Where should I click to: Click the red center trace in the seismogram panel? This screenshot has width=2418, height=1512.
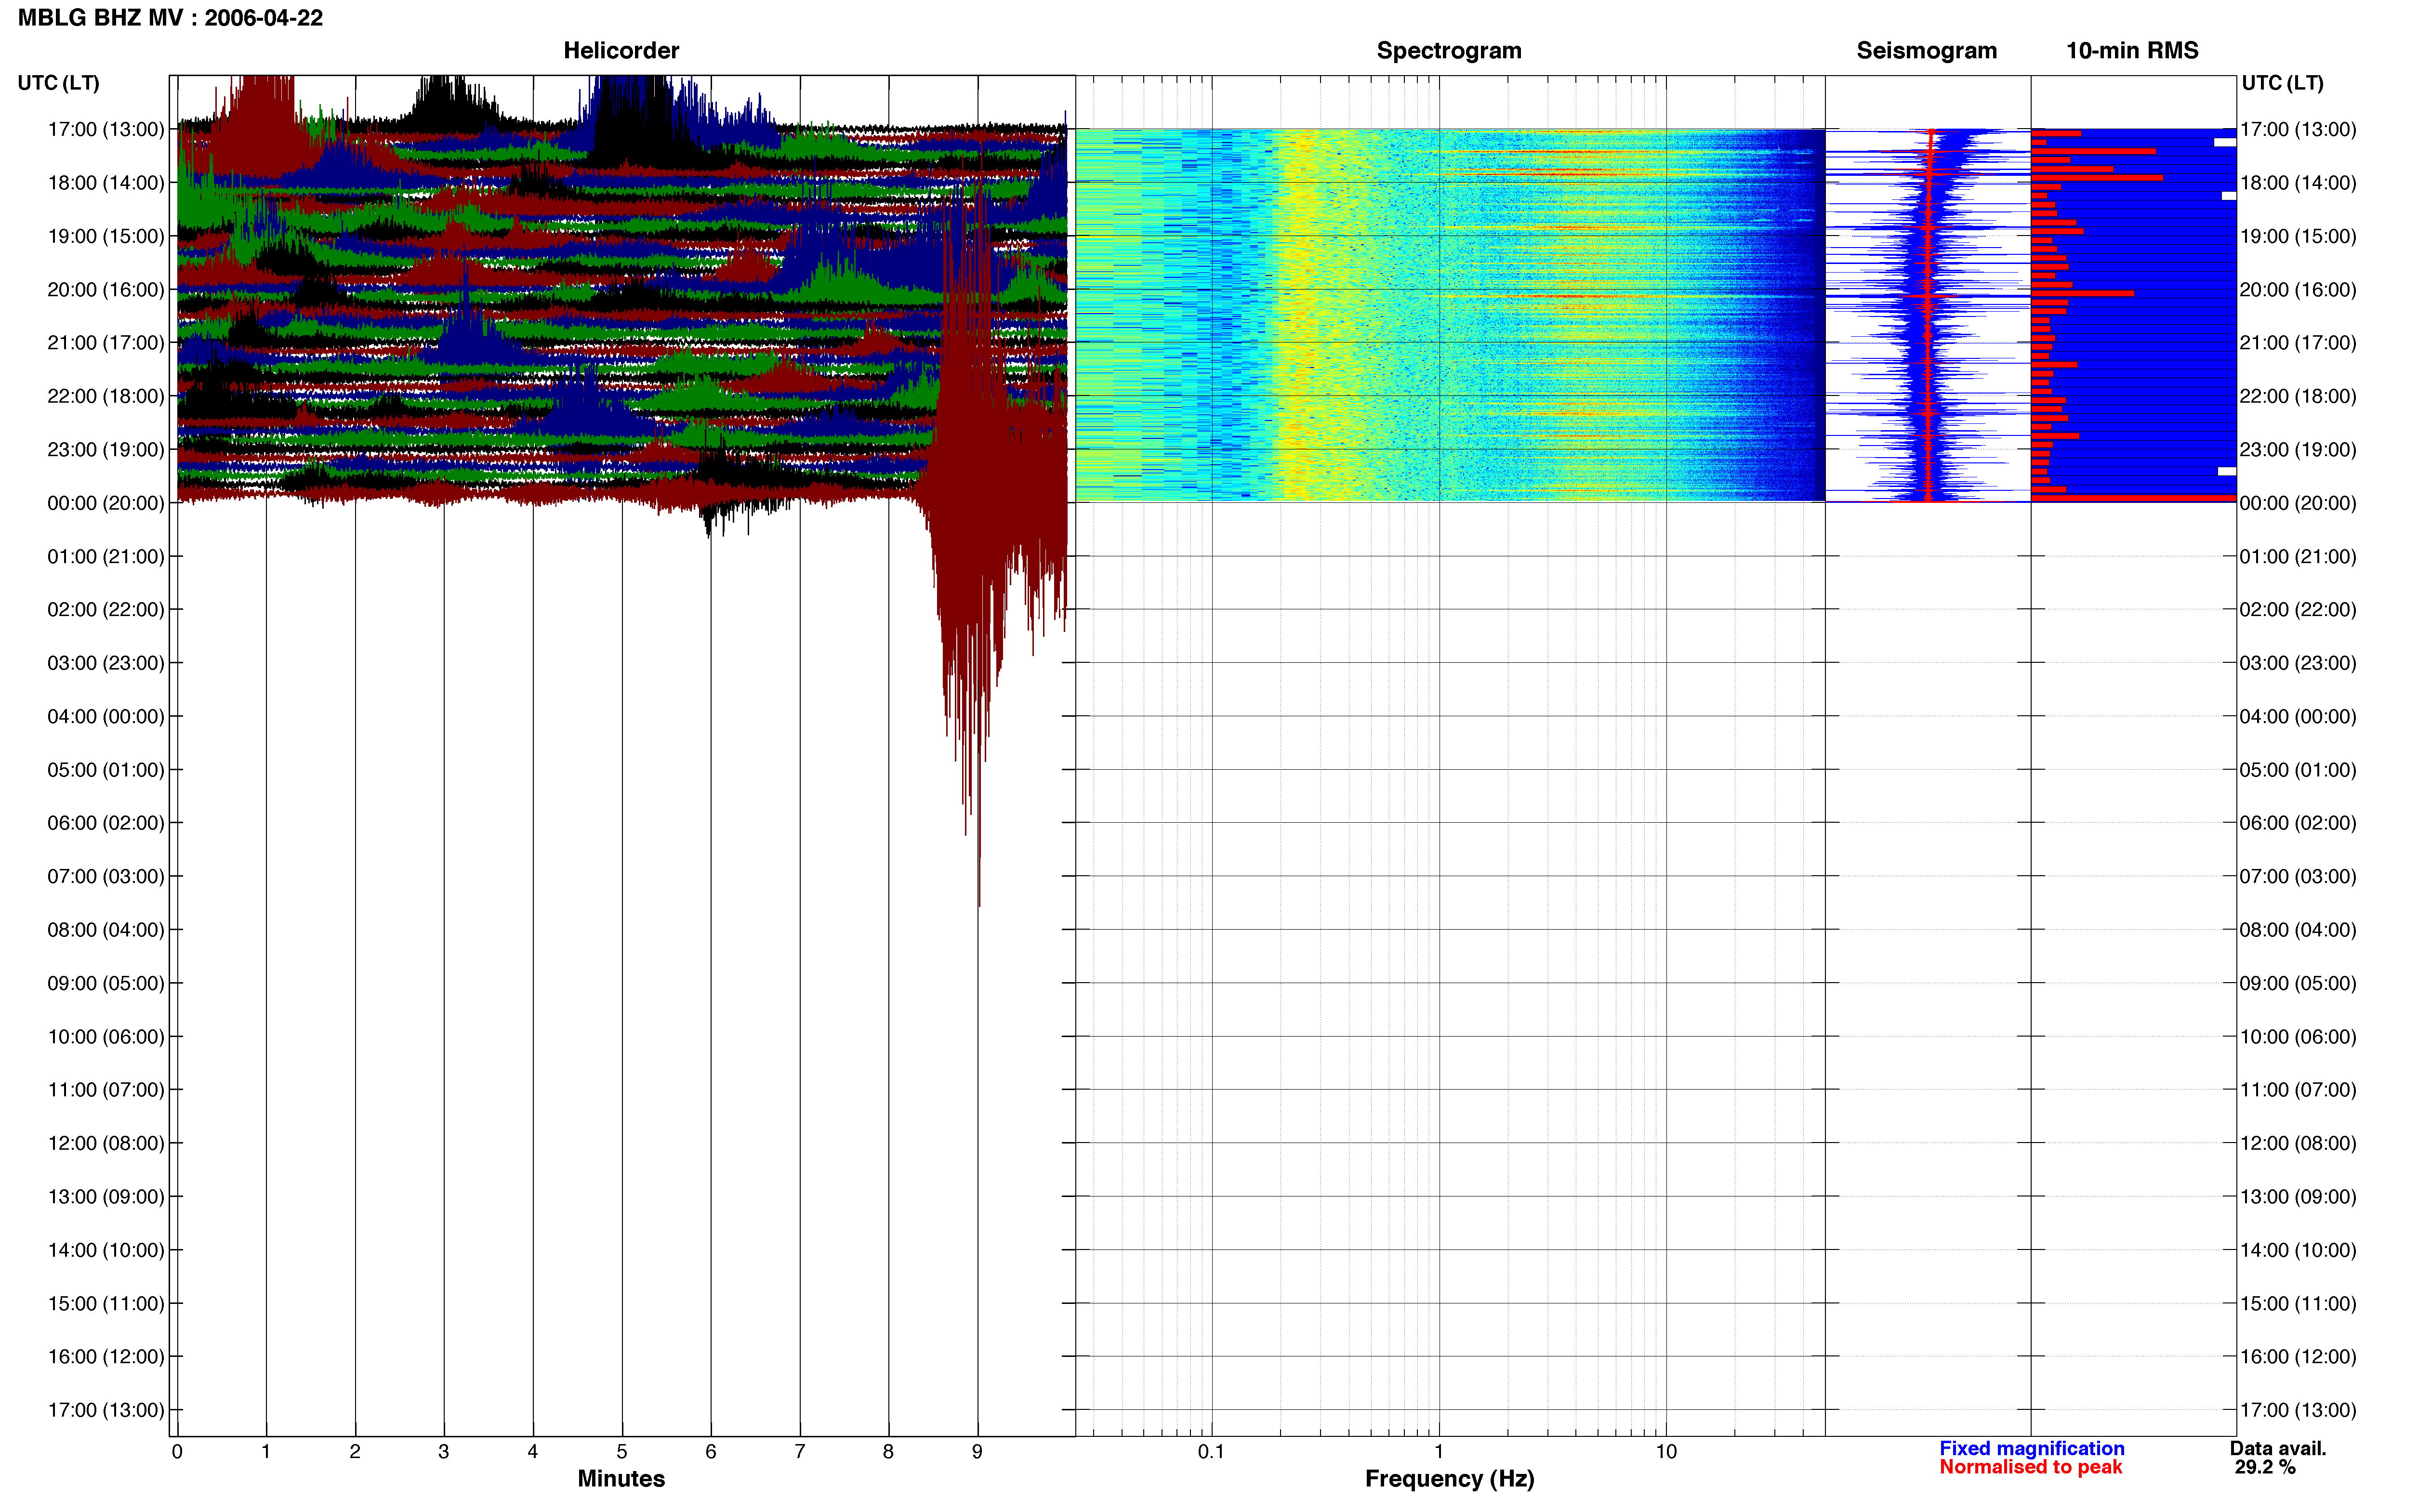point(1929,315)
